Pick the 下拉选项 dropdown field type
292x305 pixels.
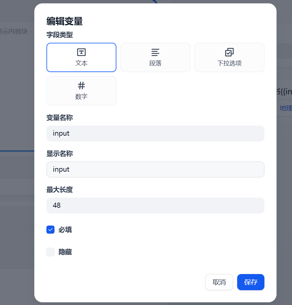(229, 57)
